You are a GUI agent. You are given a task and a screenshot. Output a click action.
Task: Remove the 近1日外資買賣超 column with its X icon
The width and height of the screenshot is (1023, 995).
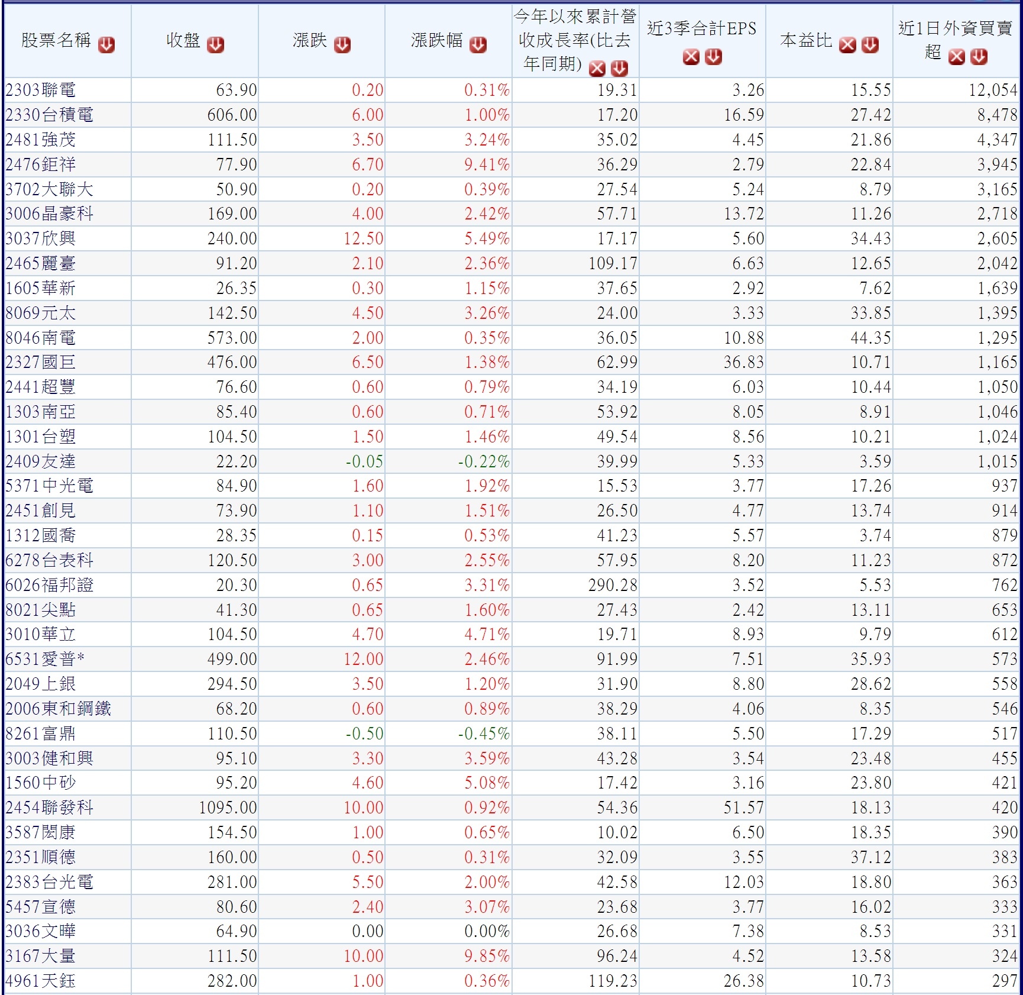coord(956,56)
